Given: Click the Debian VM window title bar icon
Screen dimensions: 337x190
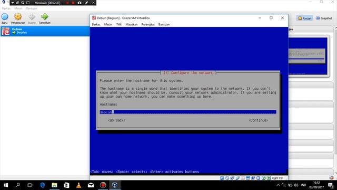Looking at the screenshot, I should point(94,18).
